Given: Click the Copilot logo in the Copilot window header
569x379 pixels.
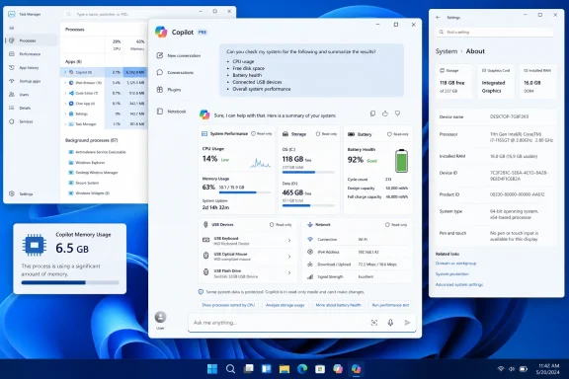Looking at the screenshot, I should pyautogui.click(x=161, y=32).
